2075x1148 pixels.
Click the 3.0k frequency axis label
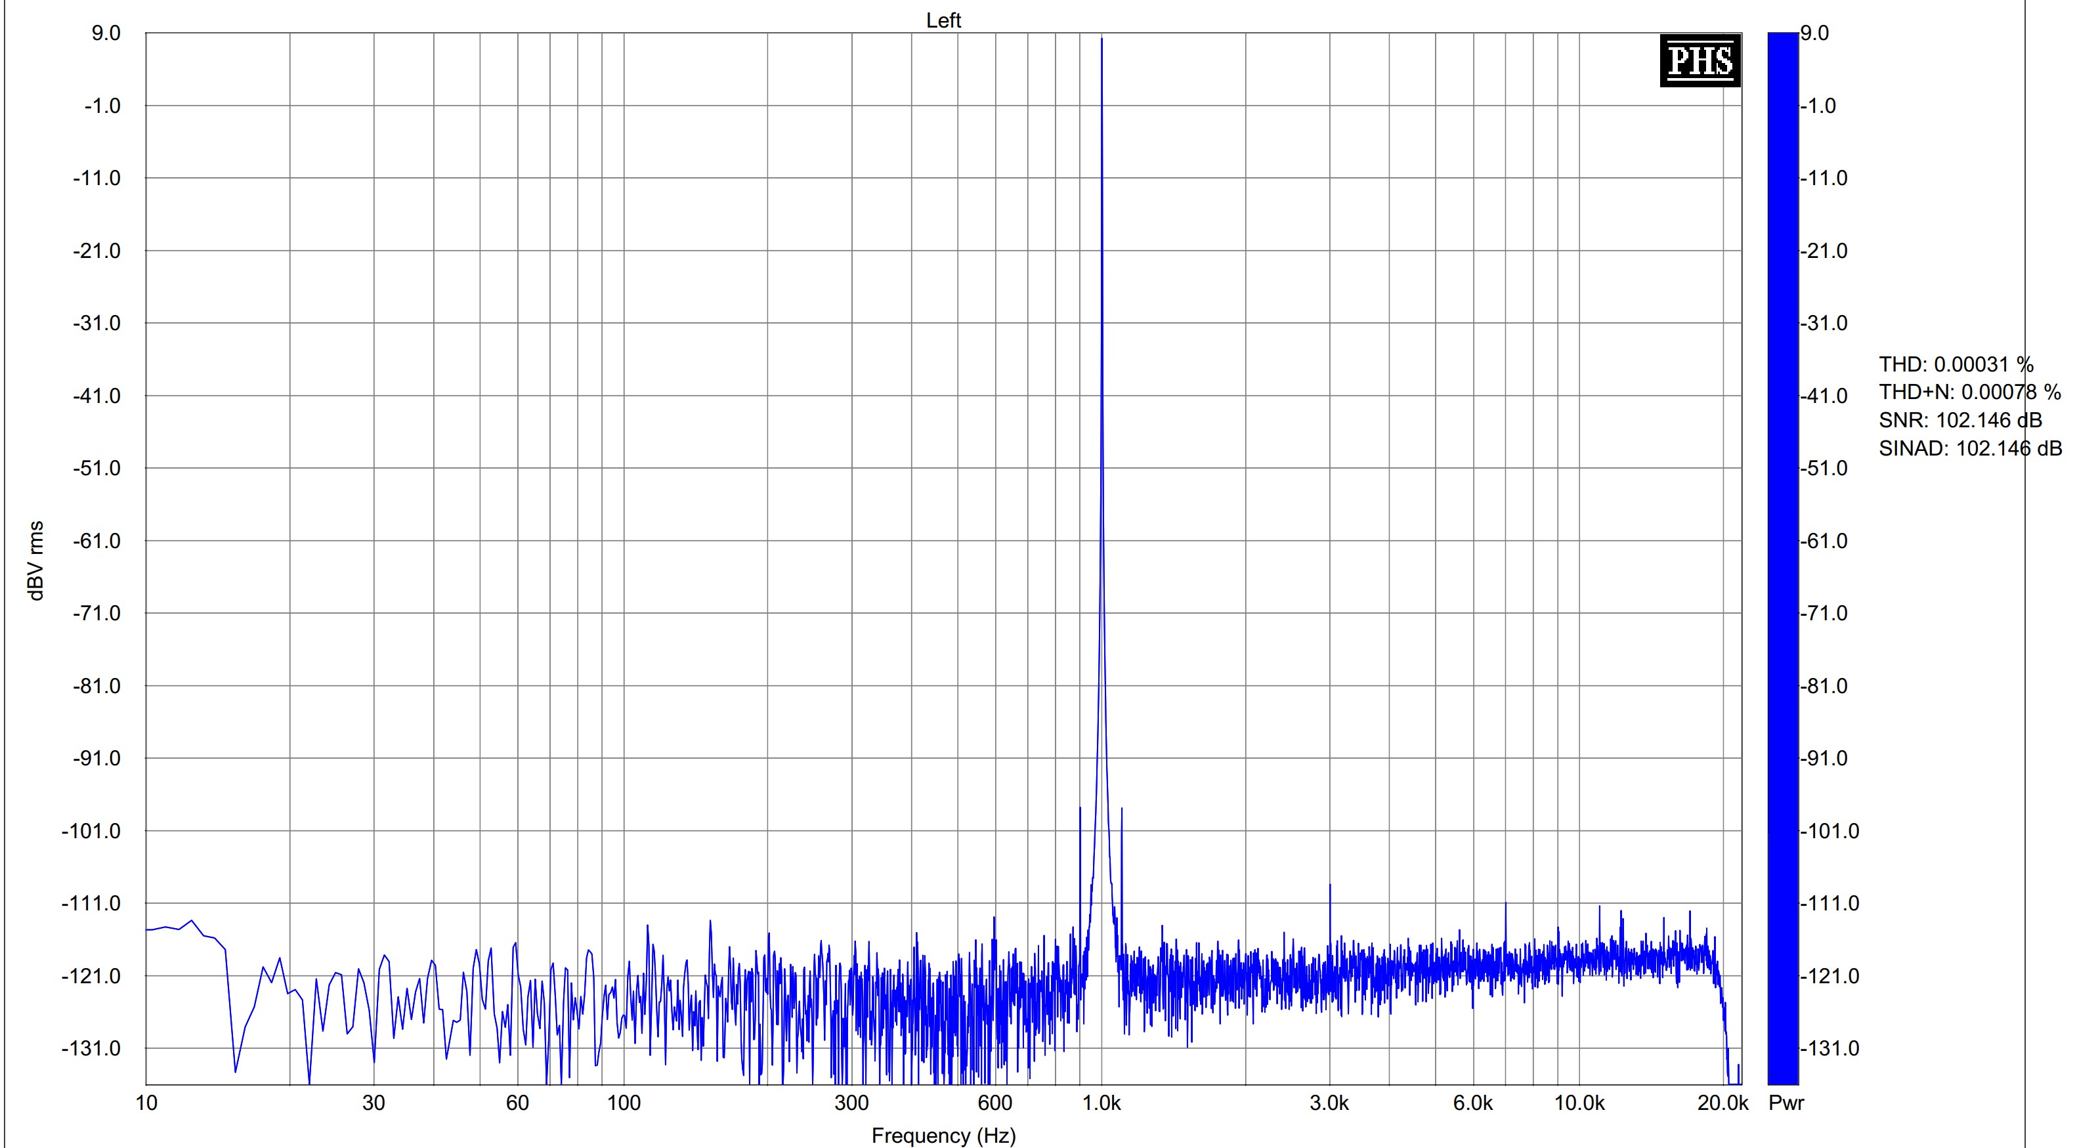(x=1329, y=1103)
